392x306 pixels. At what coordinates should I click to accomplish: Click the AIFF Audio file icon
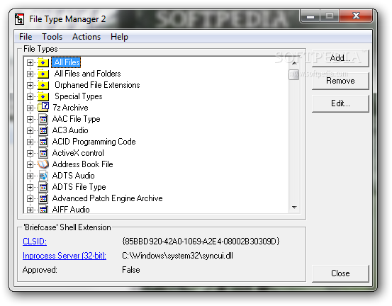pyautogui.click(x=43, y=210)
